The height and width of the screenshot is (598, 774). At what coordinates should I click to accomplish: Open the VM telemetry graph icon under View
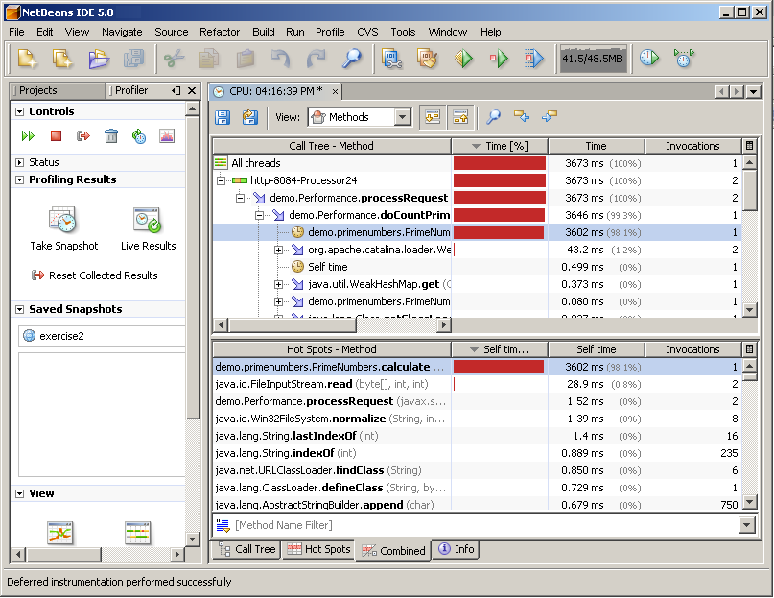coord(60,533)
